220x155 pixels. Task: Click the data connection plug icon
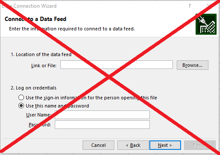pyautogui.click(x=206, y=24)
